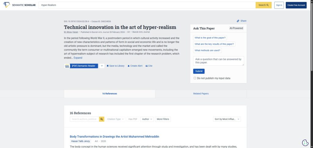This screenshot has width=313, height=148.
Task: Click the Corpus ID 268224836 text
Action: (101, 22)
